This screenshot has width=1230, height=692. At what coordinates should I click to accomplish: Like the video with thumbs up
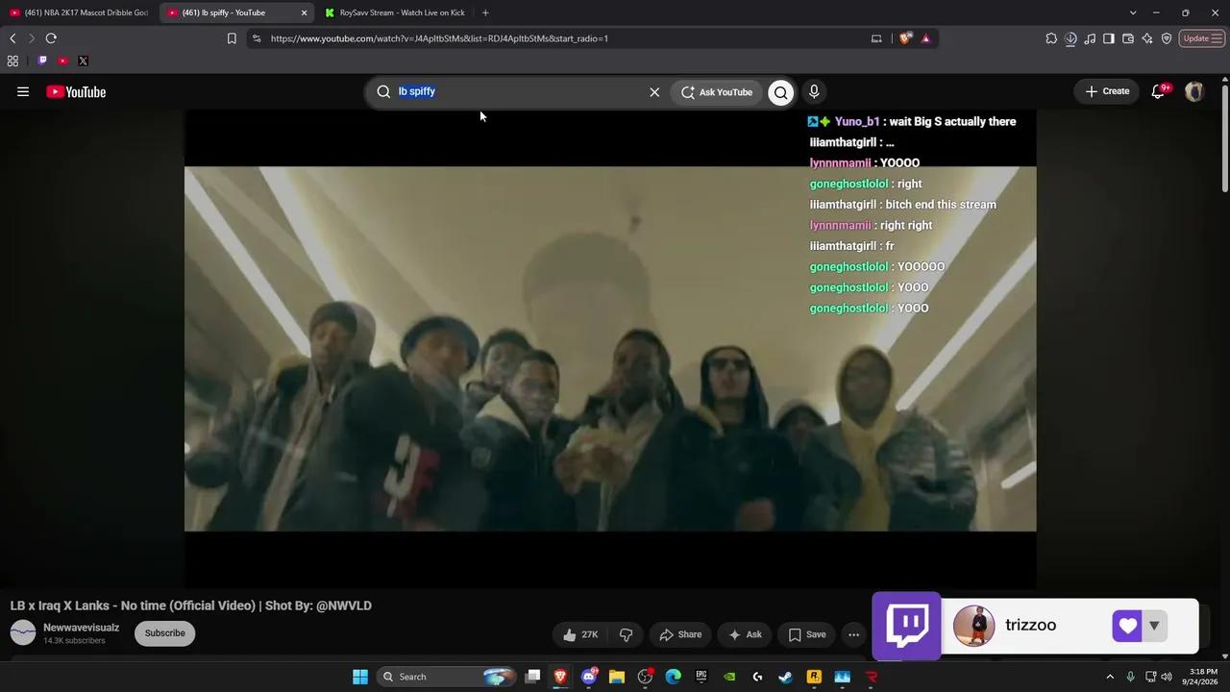click(580, 634)
